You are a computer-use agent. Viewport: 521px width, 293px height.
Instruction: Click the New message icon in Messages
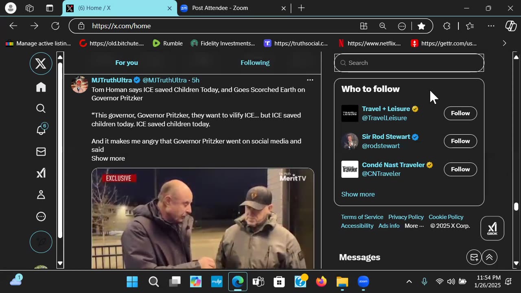tap(474, 257)
